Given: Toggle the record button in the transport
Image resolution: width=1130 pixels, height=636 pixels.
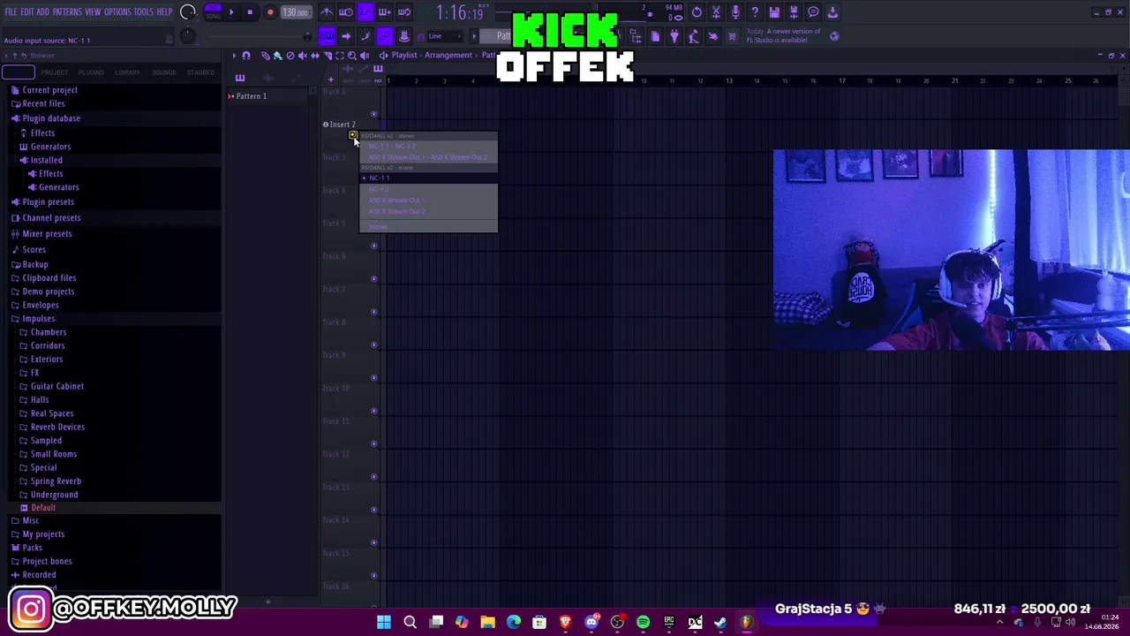Looking at the screenshot, I should click(270, 12).
